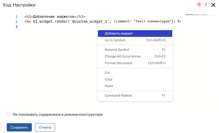The width and height of the screenshot is (219, 133).
Task: Place cursor in the h3 heading line
Action: (55, 16)
